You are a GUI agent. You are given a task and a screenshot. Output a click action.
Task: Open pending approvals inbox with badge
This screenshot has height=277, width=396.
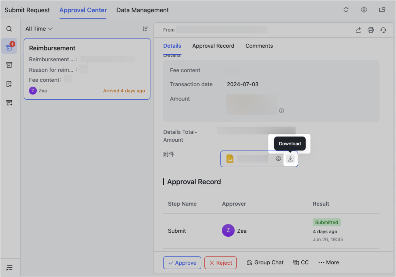point(9,47)
